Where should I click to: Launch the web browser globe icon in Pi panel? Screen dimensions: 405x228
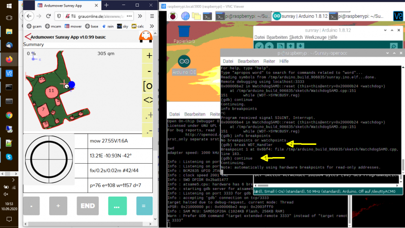pyautogui.click(x=185, y=16)
